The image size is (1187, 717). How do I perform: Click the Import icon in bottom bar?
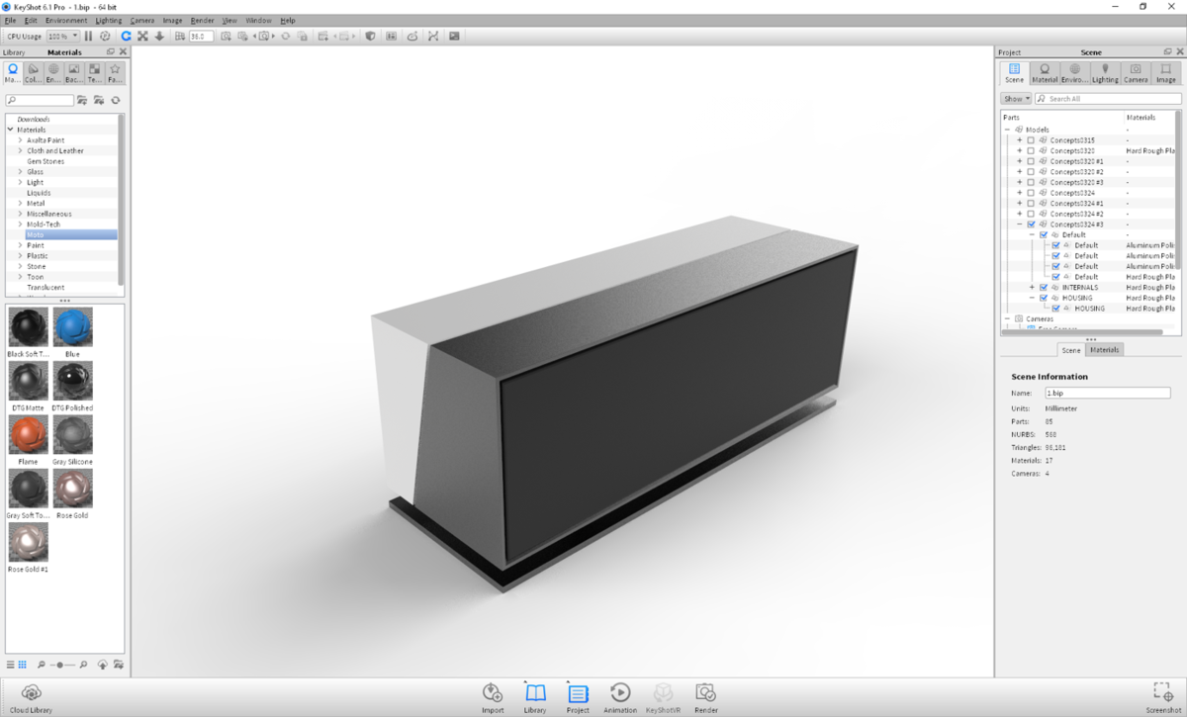(x=493, y=697)
